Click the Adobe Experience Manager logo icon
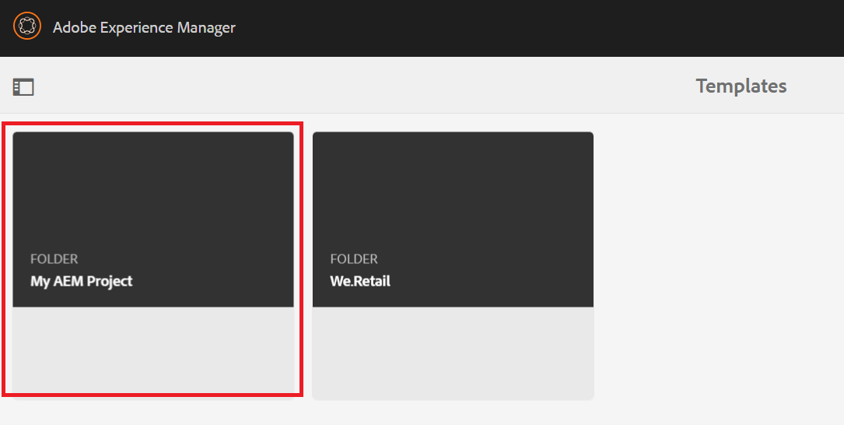Screen dimensions: 844x425 (x=27, y=26)
